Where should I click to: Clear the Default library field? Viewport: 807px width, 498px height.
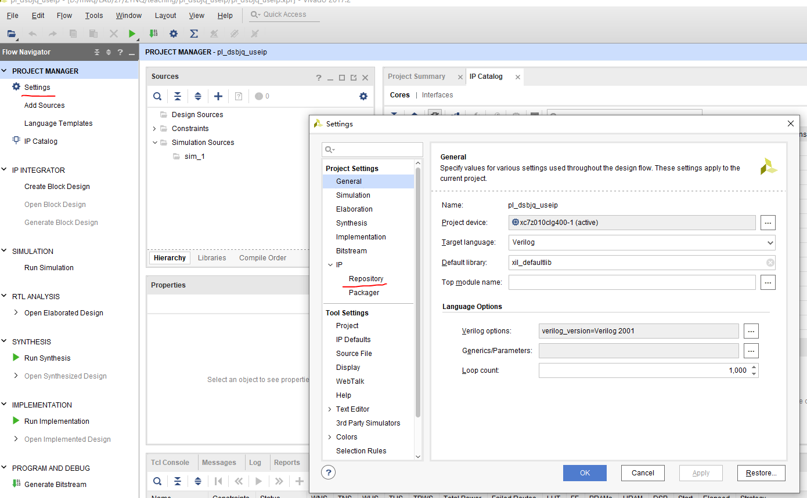[770, 263]
